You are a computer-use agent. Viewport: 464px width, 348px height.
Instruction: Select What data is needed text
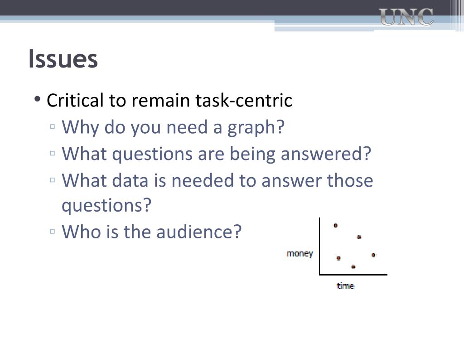tap(217, 180)
